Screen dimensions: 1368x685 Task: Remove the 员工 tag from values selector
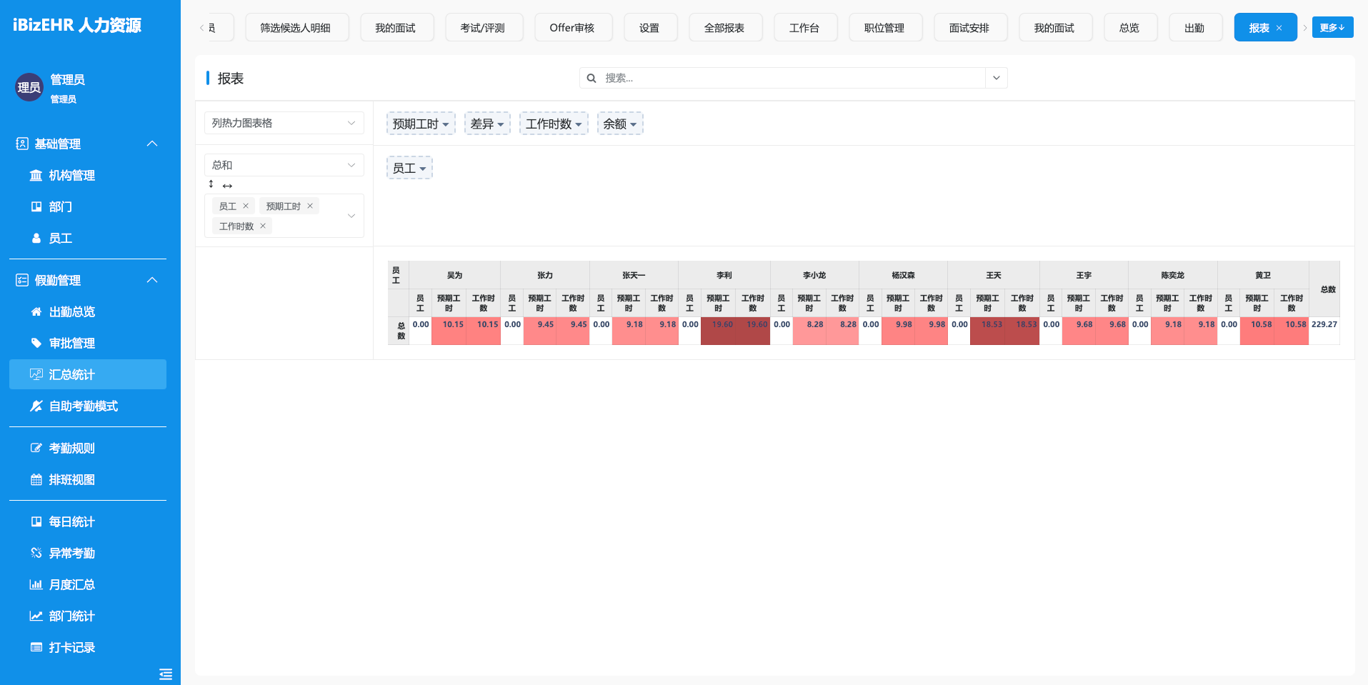click(246, 206)
